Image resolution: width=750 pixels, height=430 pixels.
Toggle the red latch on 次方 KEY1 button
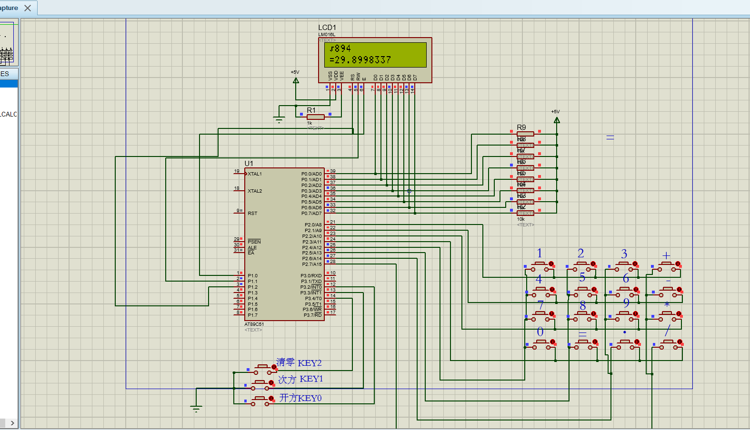[x=271, y=382]
